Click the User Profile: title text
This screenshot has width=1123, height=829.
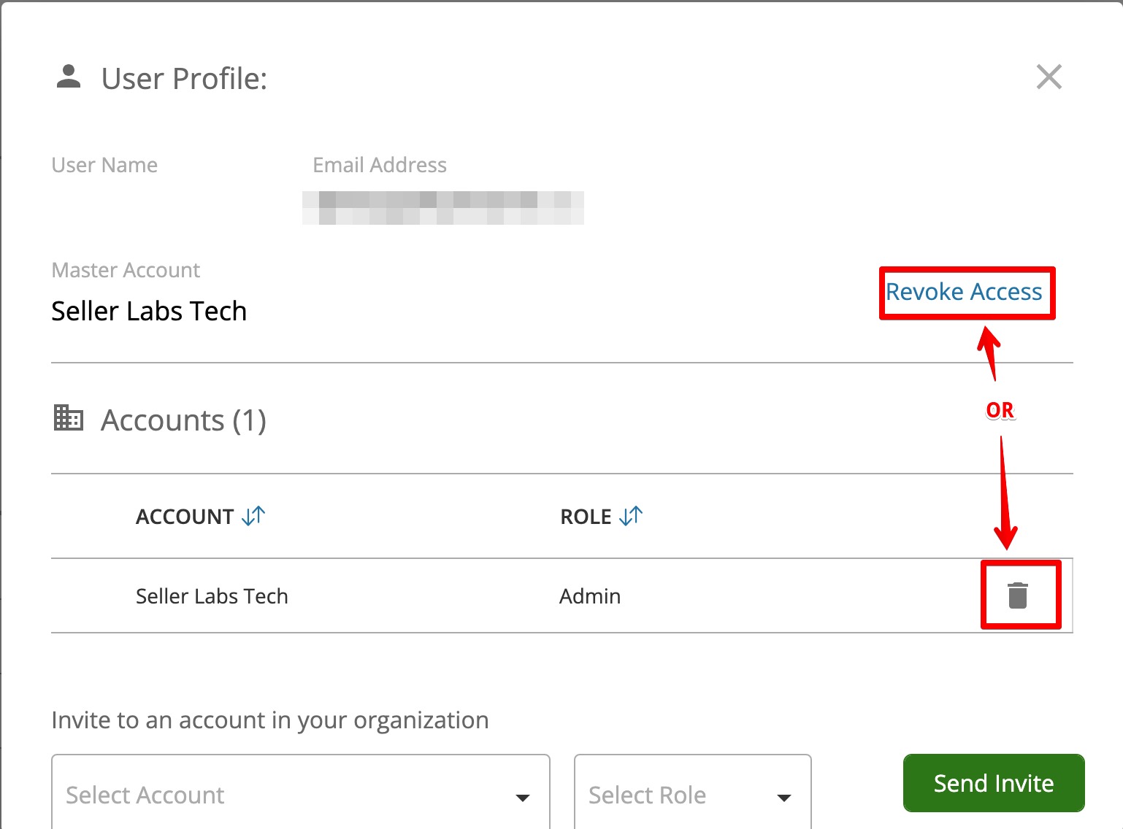pyautogui.click(x=184, y=79)
